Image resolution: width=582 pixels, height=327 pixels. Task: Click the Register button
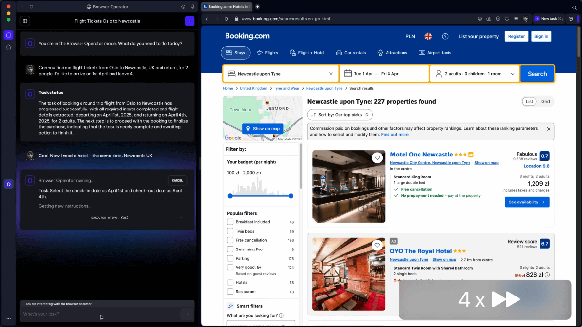click(517, 36)
